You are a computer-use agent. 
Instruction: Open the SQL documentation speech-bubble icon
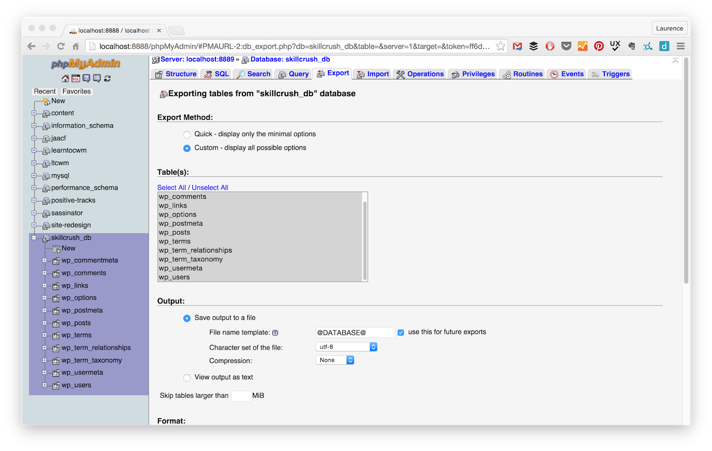[97, 79]
